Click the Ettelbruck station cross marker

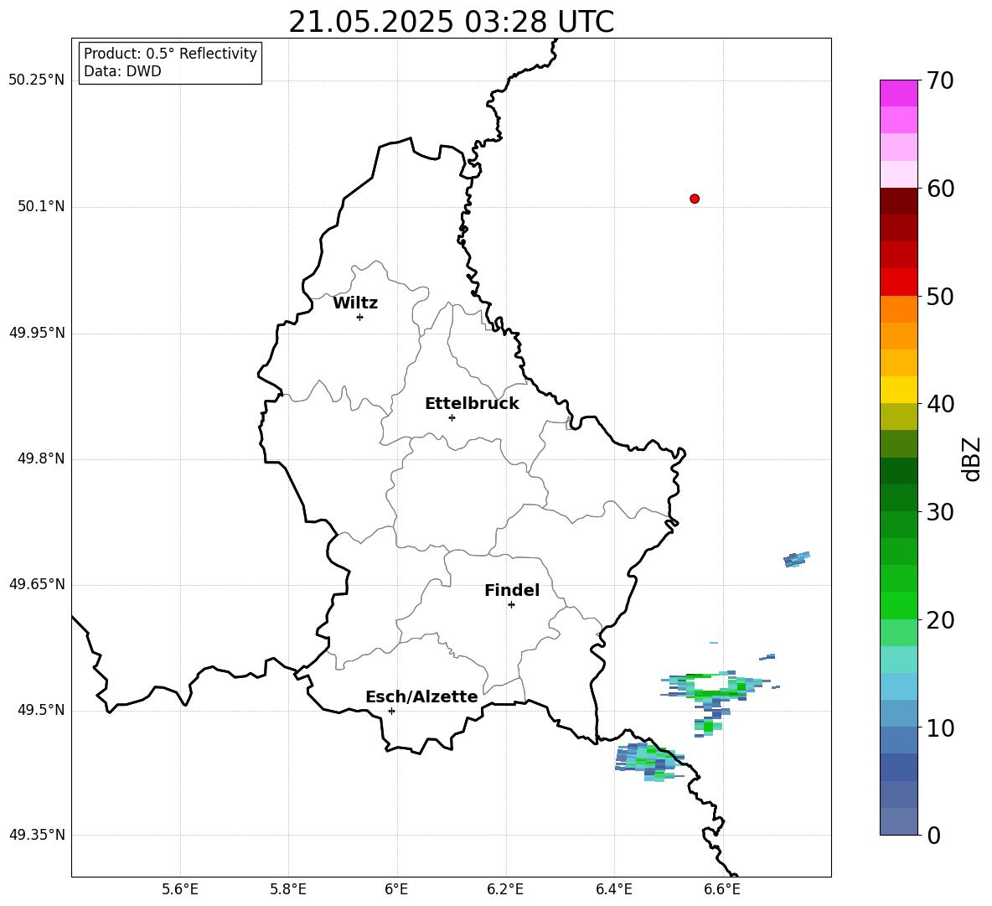click(x=452, y=417)
